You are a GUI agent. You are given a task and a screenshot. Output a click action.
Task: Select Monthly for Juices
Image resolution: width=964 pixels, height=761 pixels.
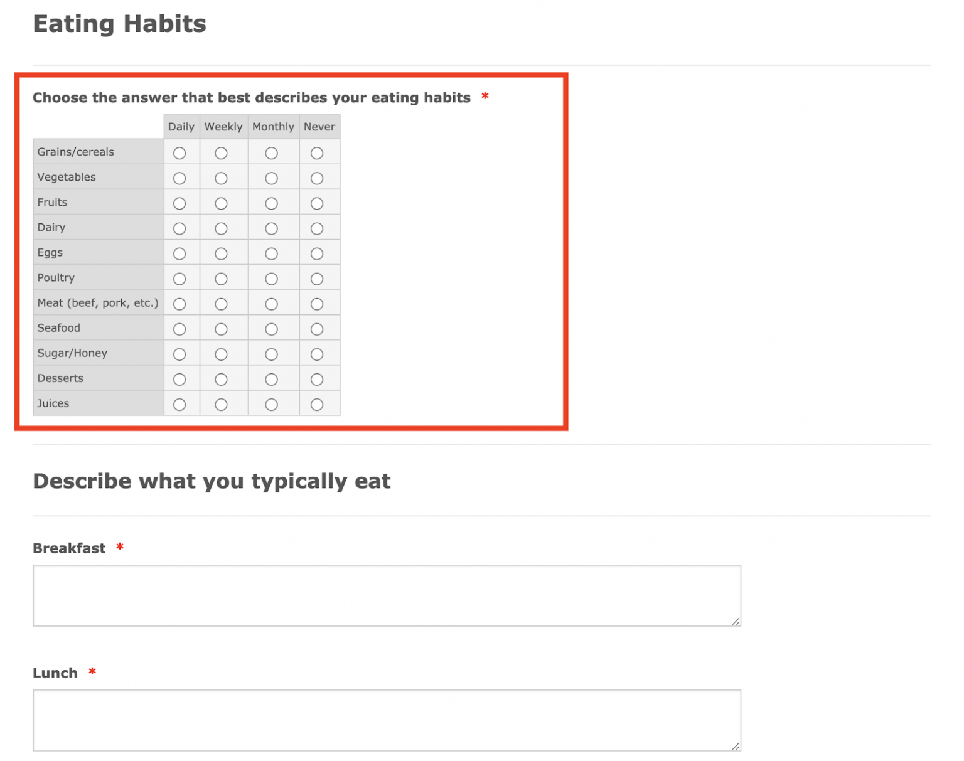271,405
